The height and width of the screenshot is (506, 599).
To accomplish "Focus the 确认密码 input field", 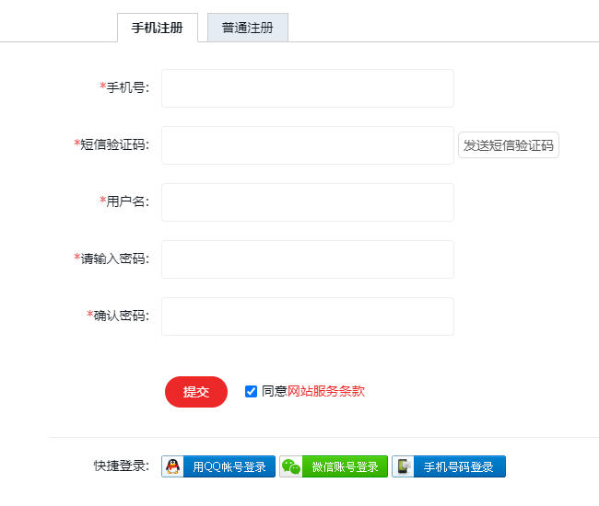I will coord(308,316).
